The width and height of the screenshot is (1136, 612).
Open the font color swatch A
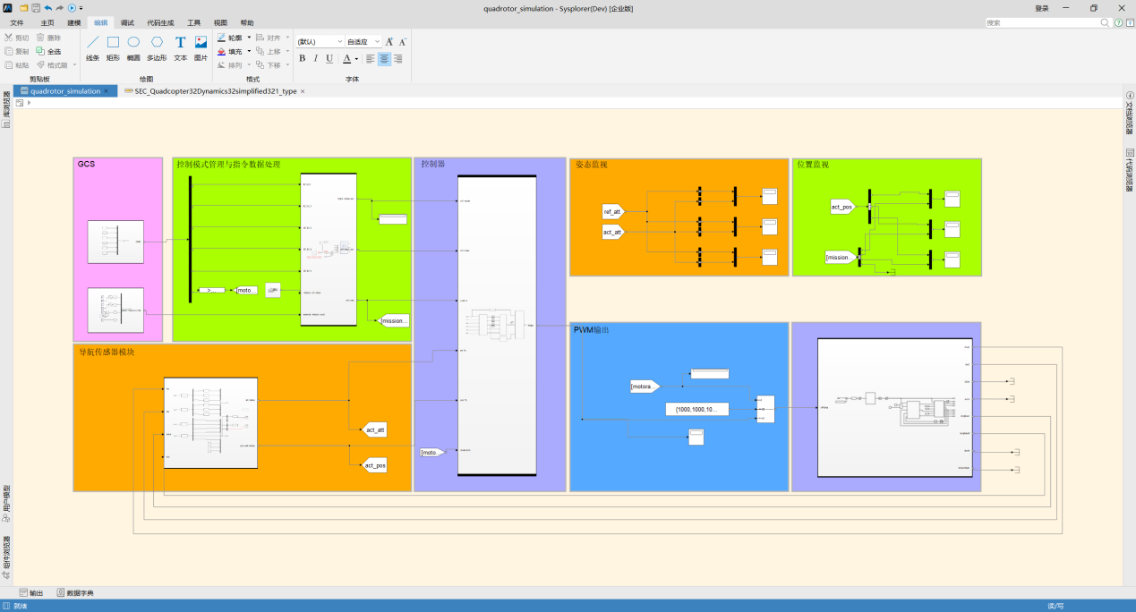coord(346,59)
